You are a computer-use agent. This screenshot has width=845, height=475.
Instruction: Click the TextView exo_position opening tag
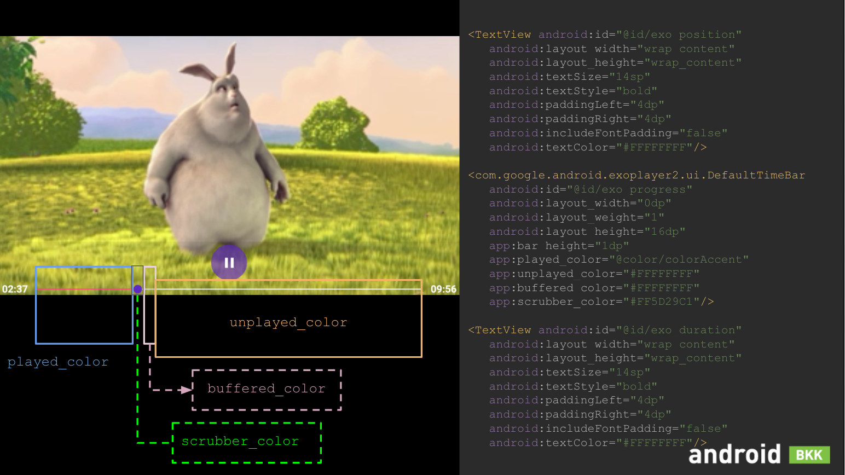(x=605, y=34)
